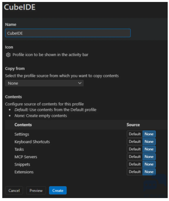This screenshot has height=201, width=169.
Task: Open the Copy from dropdown showing None
Action: pyautogui.click(x=44, y=83)
